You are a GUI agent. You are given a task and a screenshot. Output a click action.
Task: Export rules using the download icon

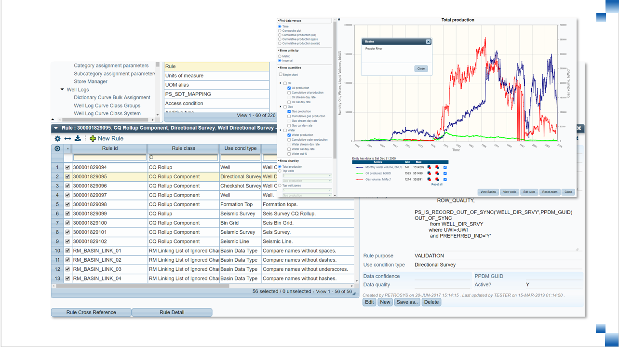[78, 138]
